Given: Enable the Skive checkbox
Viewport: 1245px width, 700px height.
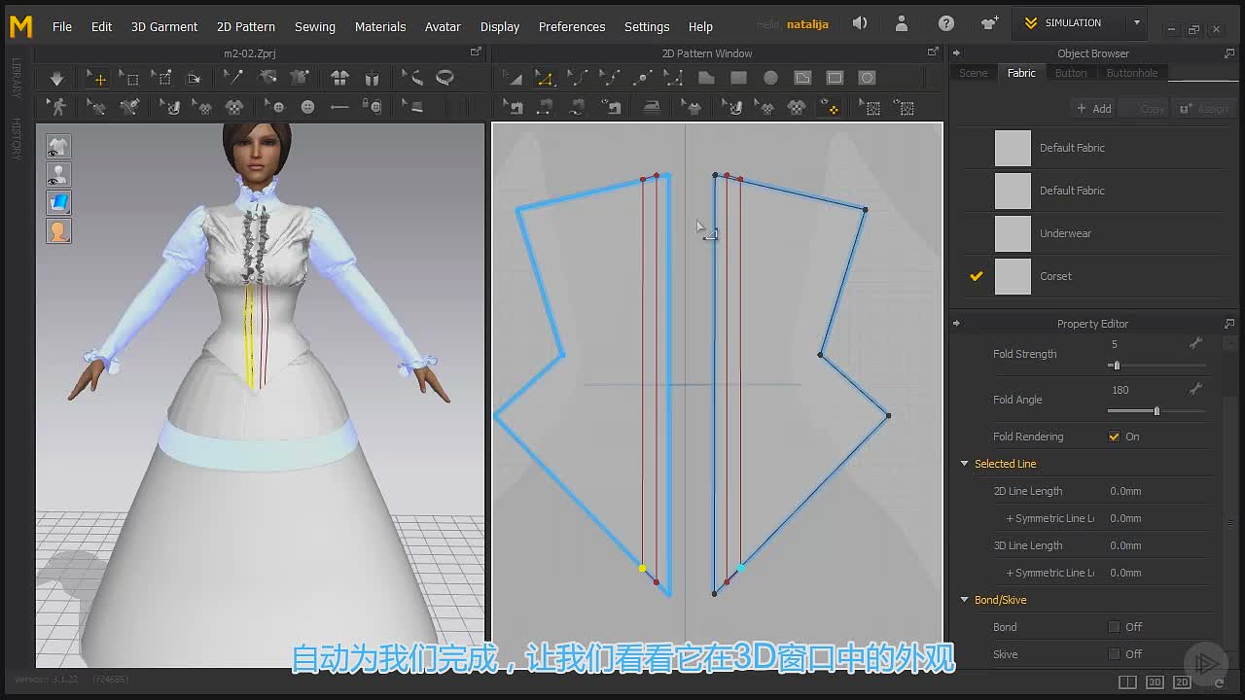Looking at the screenshot, I should [1115, 654].
